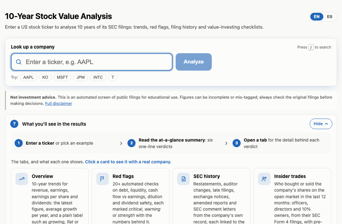Switch language to EN
This screenshot has height=224, width=342.
[x=316, y=17]
